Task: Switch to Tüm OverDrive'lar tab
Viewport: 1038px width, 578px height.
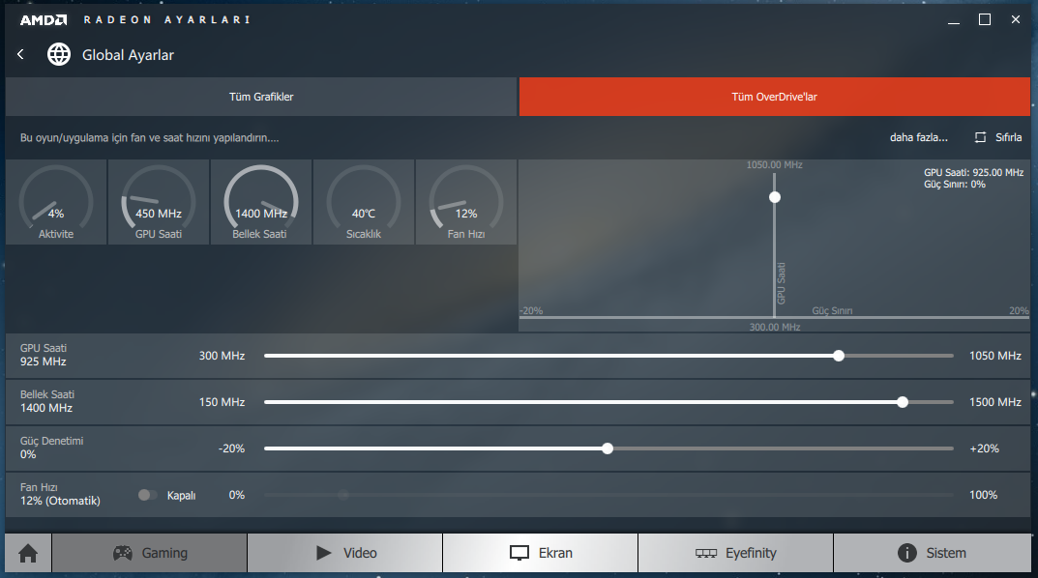Action: (774, 97)
